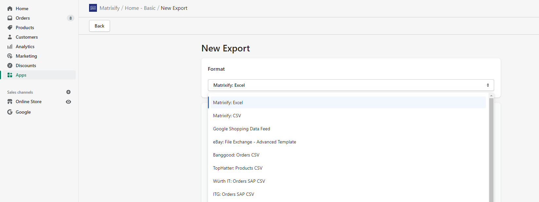This screenshot has height=202, width=539.
Task: Click the Home icon in sidebar
Action: pyautogui.click(x=10, y=9)
